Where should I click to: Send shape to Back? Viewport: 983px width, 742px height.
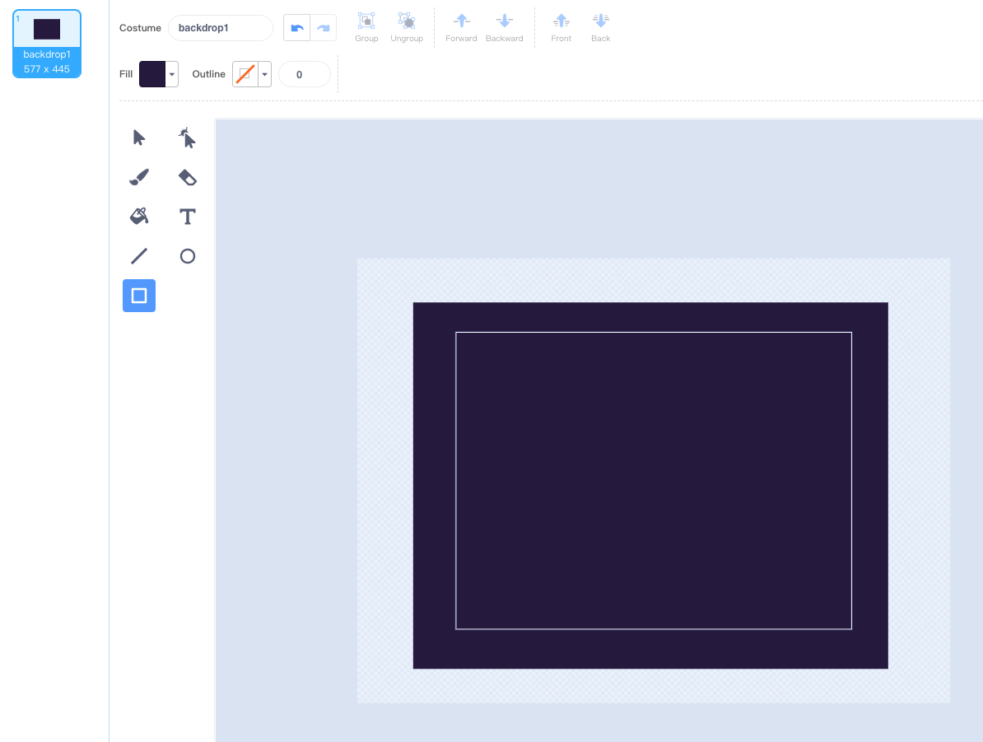pyautogui.click(x=600, y=28)
